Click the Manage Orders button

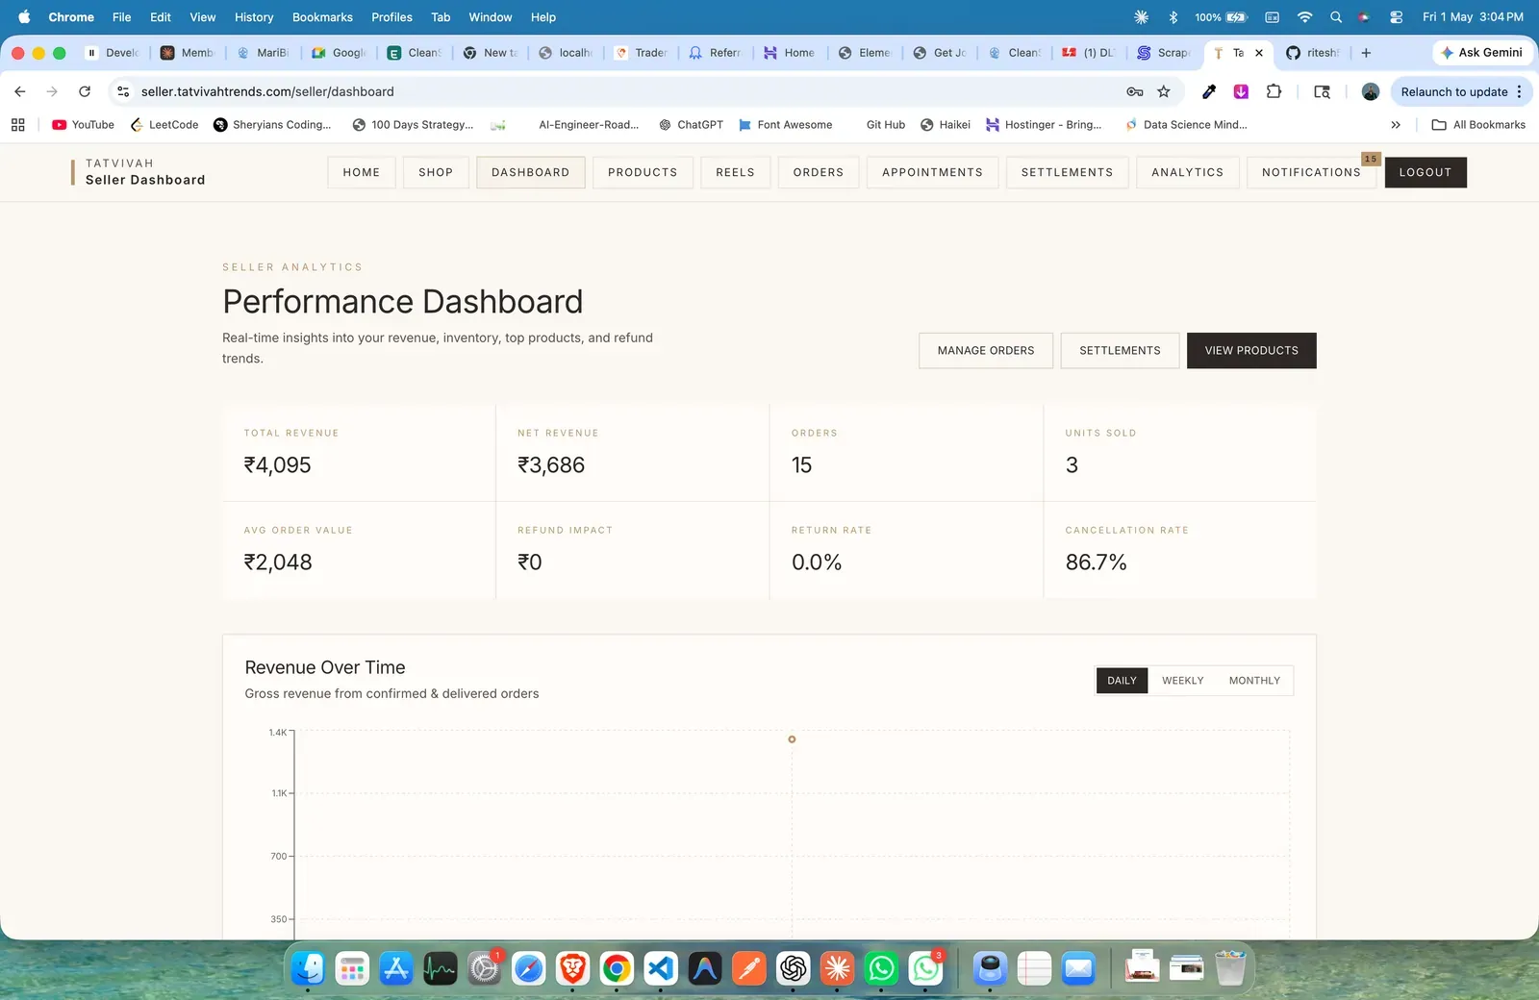click(x=986, y=351)
